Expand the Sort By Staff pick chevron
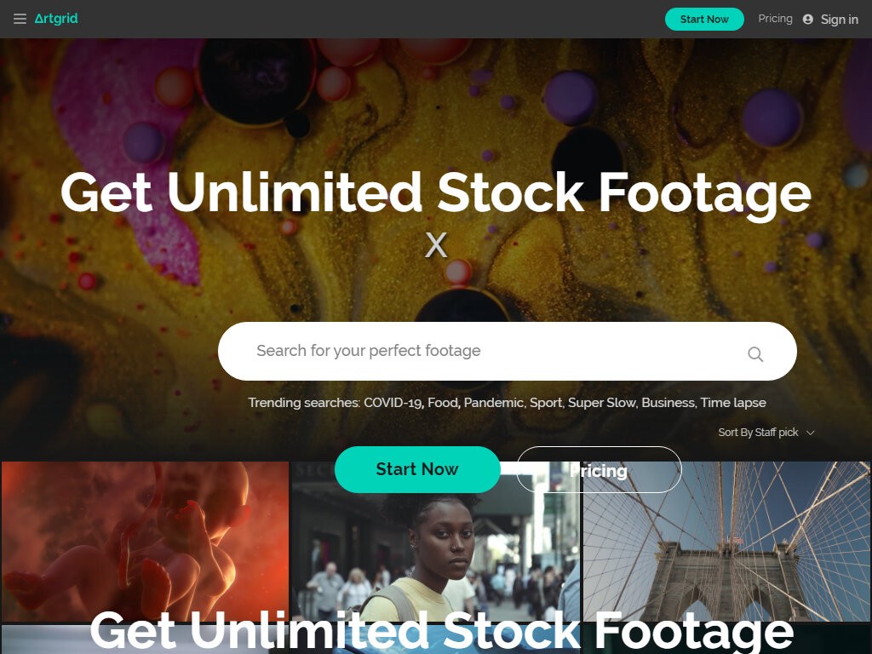The height and width of the screenshot is (654, 872). click(x=811, y=433)
